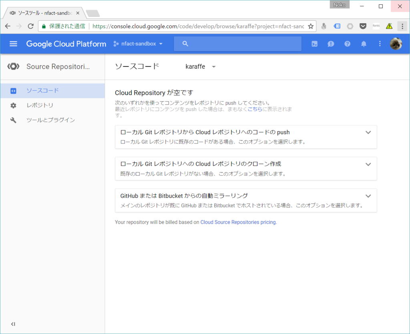Expand the clone Cloud repository chevron
This screenshot has height=334, width=410.
click(x=368, y=164)
